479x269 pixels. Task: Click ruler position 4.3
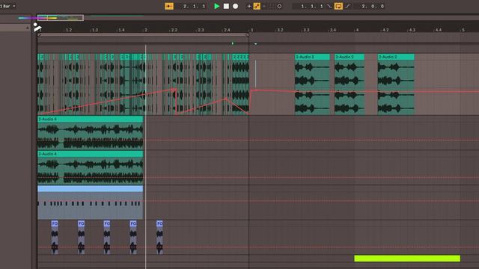(x=412, y=30)
